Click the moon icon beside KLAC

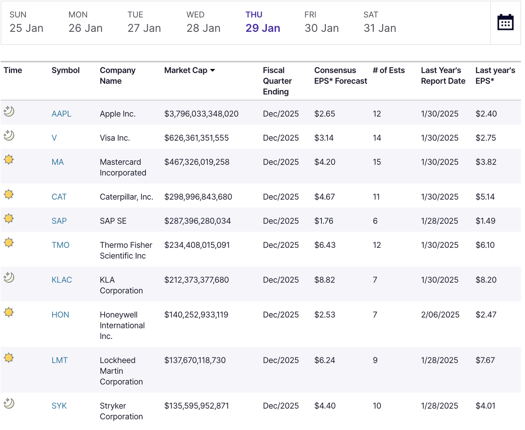9,277
